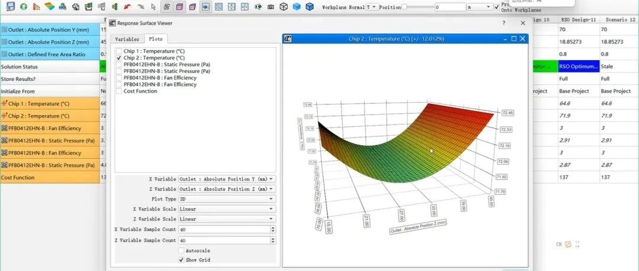
Task: Click the colored response surface icon
Action: (x=50, y=6)
